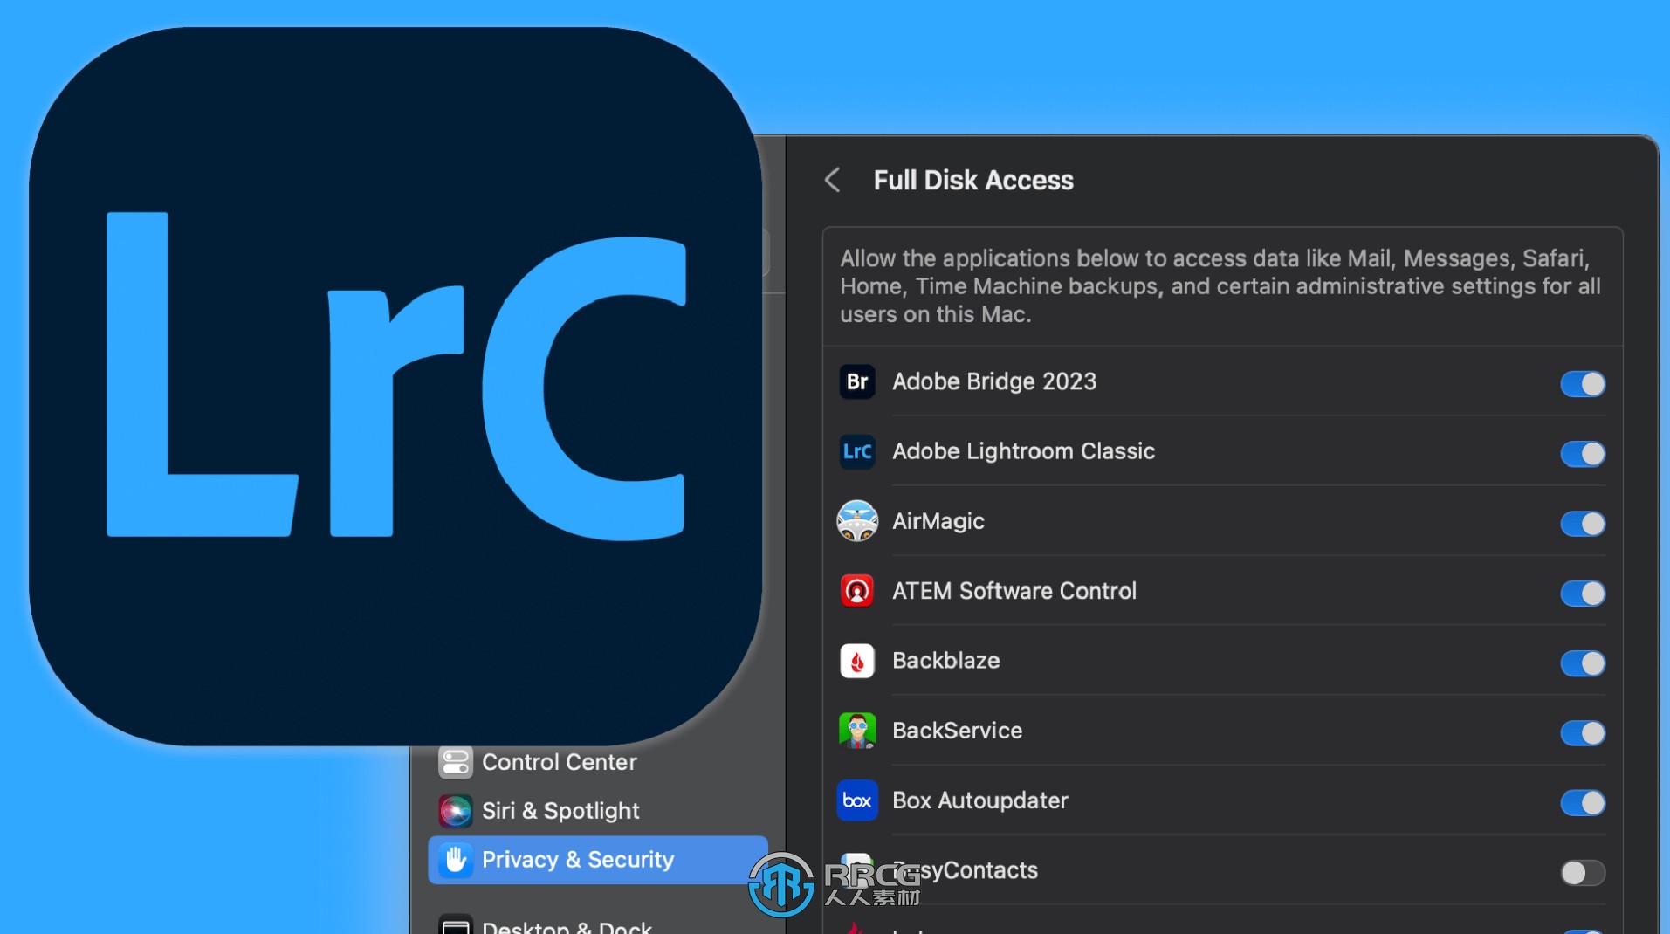Select the Backblaze row label
Screen dimensions: 1670x934
tap(946, 661)
